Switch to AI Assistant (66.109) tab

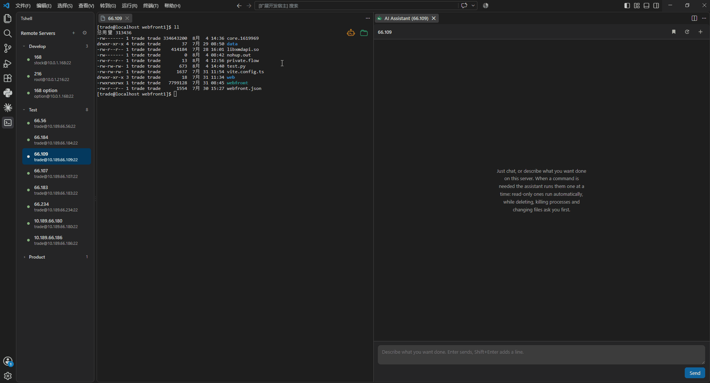[x=406, y=18]
